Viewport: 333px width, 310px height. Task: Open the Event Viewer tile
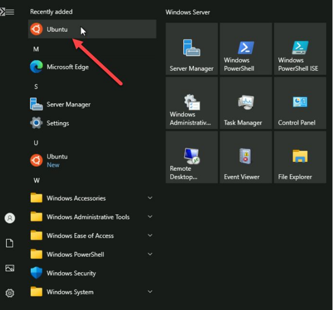point(246,157)
